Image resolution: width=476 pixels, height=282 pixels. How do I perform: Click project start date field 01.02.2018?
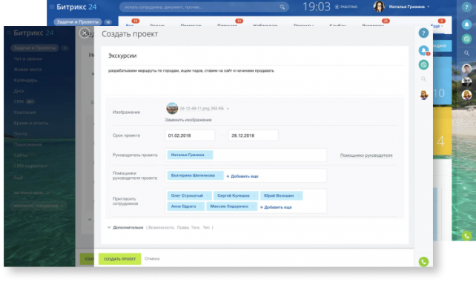coord(190,135)
